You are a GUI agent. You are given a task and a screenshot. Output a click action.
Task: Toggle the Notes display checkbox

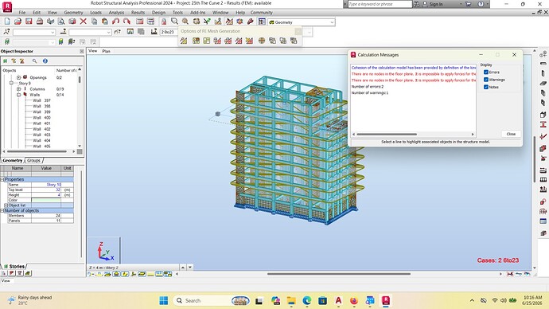(x=486, y=87)
